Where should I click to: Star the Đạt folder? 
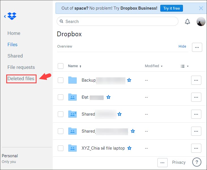(108, 97)
